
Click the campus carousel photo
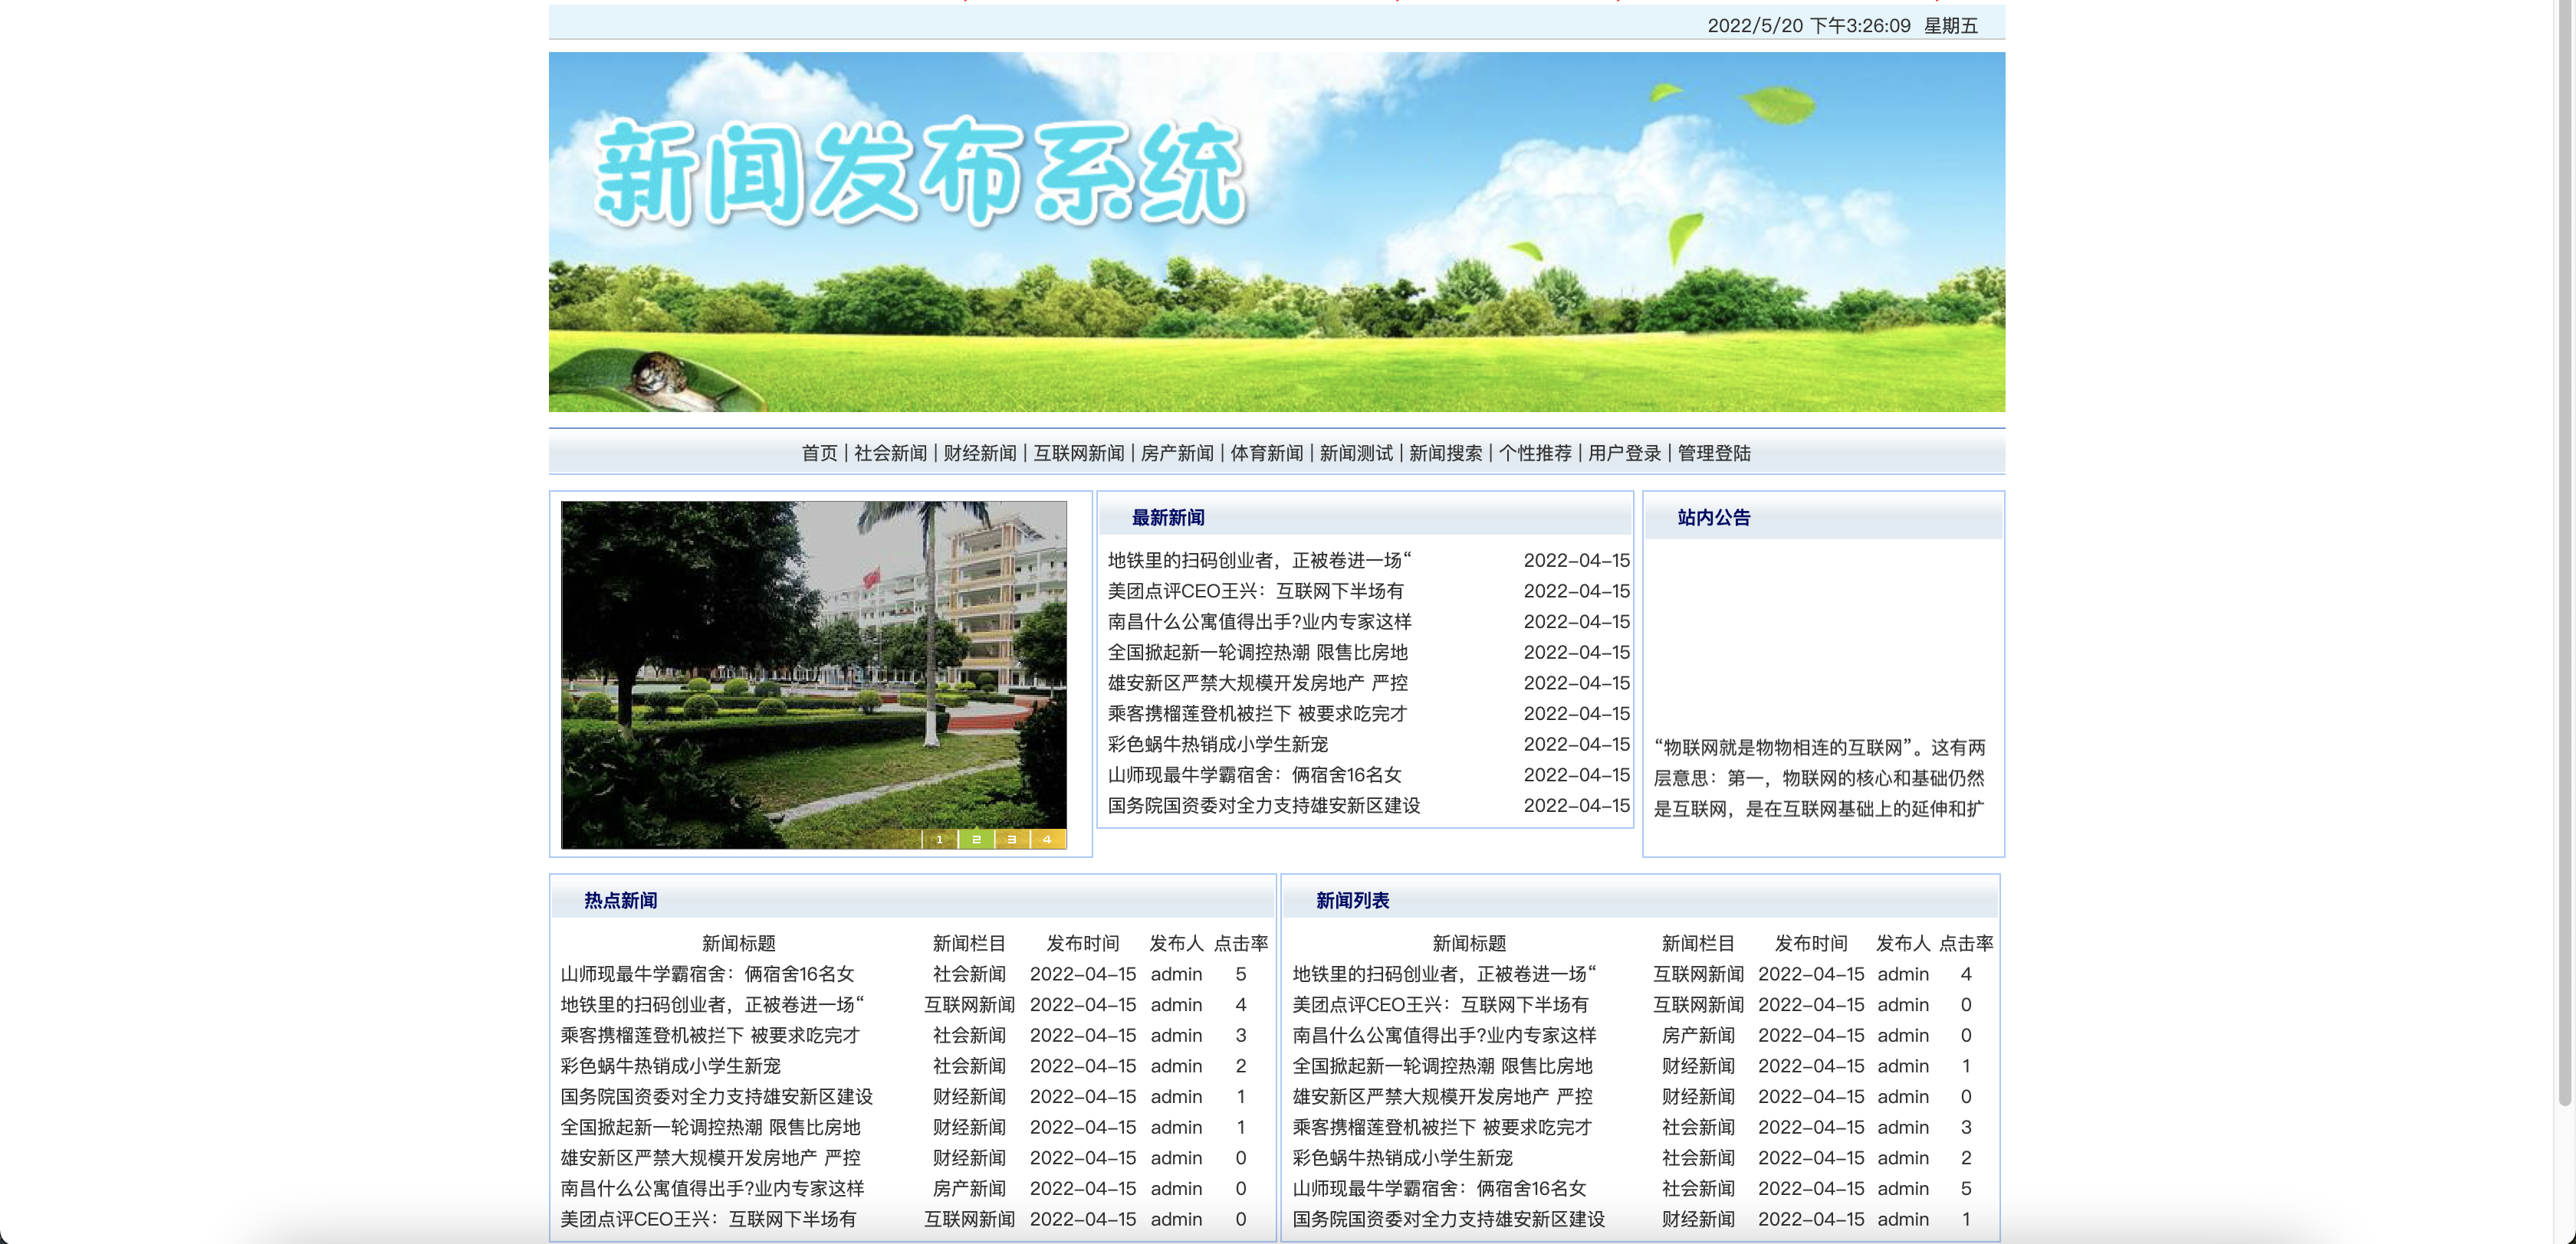[813, 674]
